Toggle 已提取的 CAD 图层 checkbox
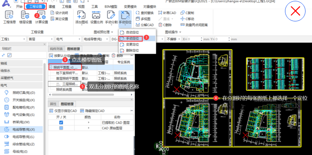The width and height of the screenshot is (312, 155). [61, 122]
